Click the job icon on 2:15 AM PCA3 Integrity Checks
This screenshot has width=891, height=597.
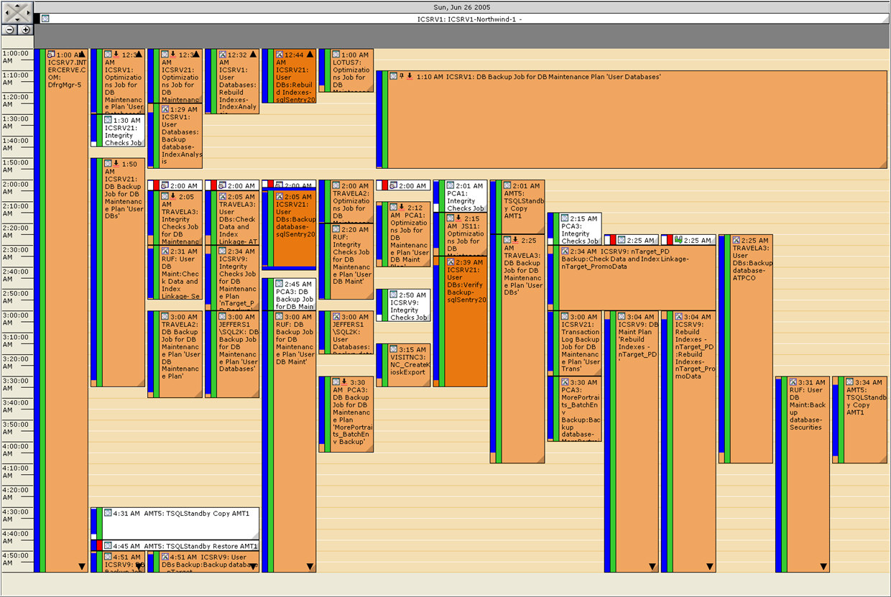(x=565, y=218)
